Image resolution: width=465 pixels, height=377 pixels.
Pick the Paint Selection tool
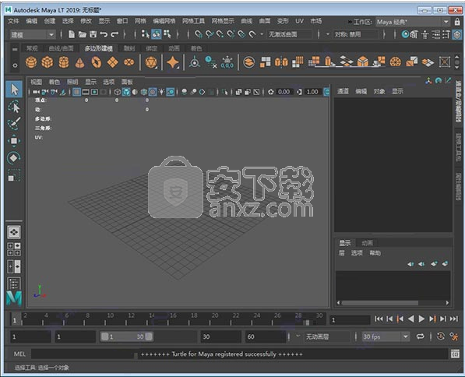(x=14, y=123)
